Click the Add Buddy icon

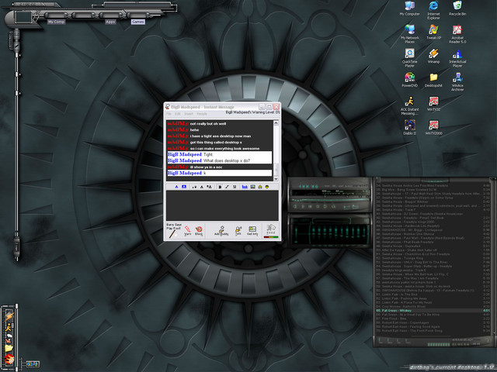tap(220, 230)
